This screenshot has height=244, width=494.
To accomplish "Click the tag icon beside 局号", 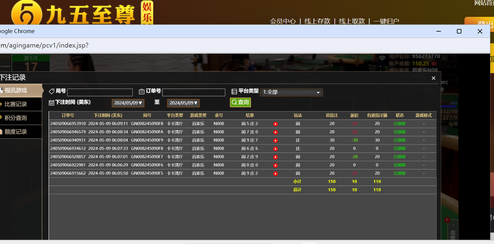I will pos(52,91).
